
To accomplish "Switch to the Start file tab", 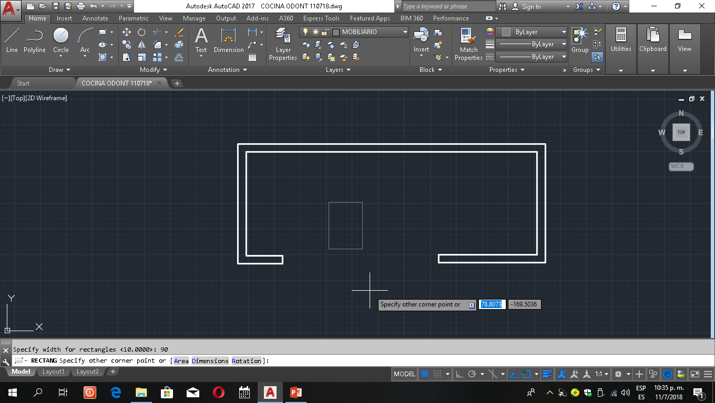I will (23, 83).
